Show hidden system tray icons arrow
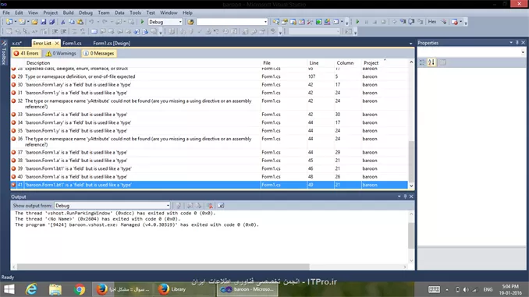Image resolution: width=529 pixels, height=297 pixels. pyautogui.click(x=447, y=289)
